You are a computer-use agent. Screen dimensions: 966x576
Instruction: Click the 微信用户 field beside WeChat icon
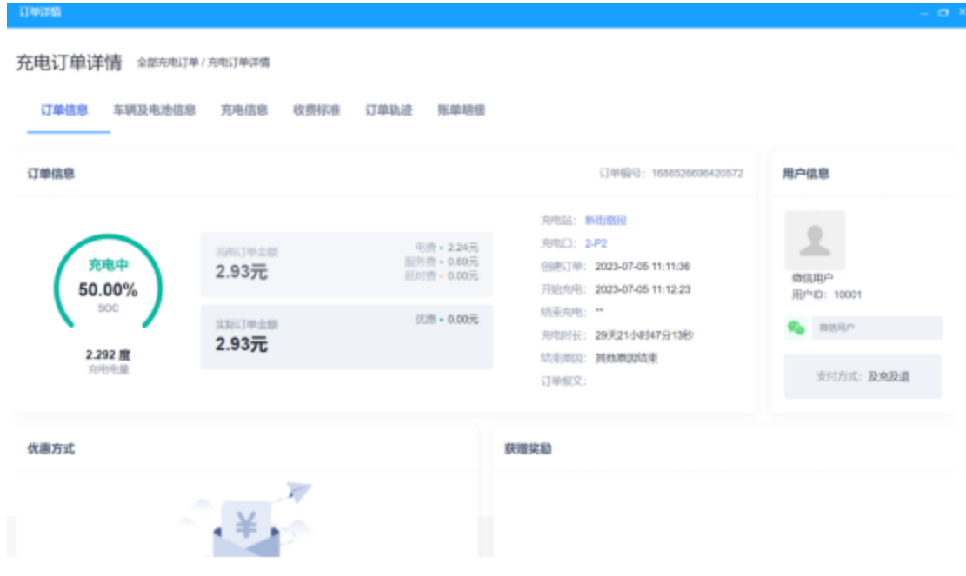[876, 328]
